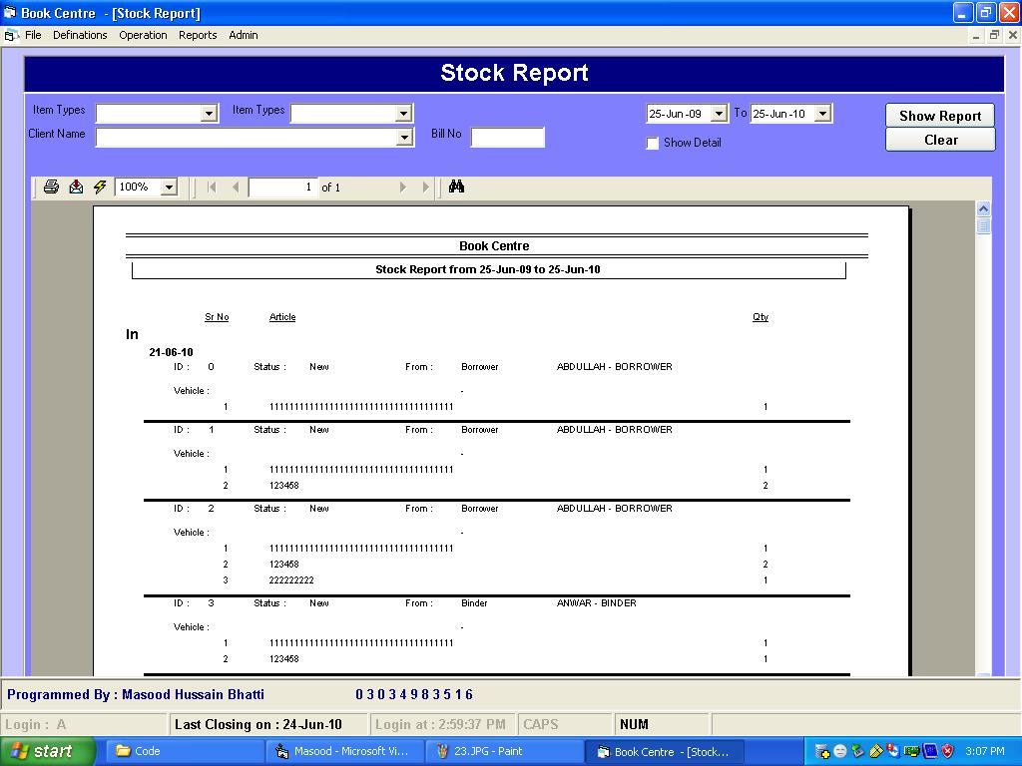Open the Windows start button
Viewport: 1022px width, 766px height.
(48, 751)
